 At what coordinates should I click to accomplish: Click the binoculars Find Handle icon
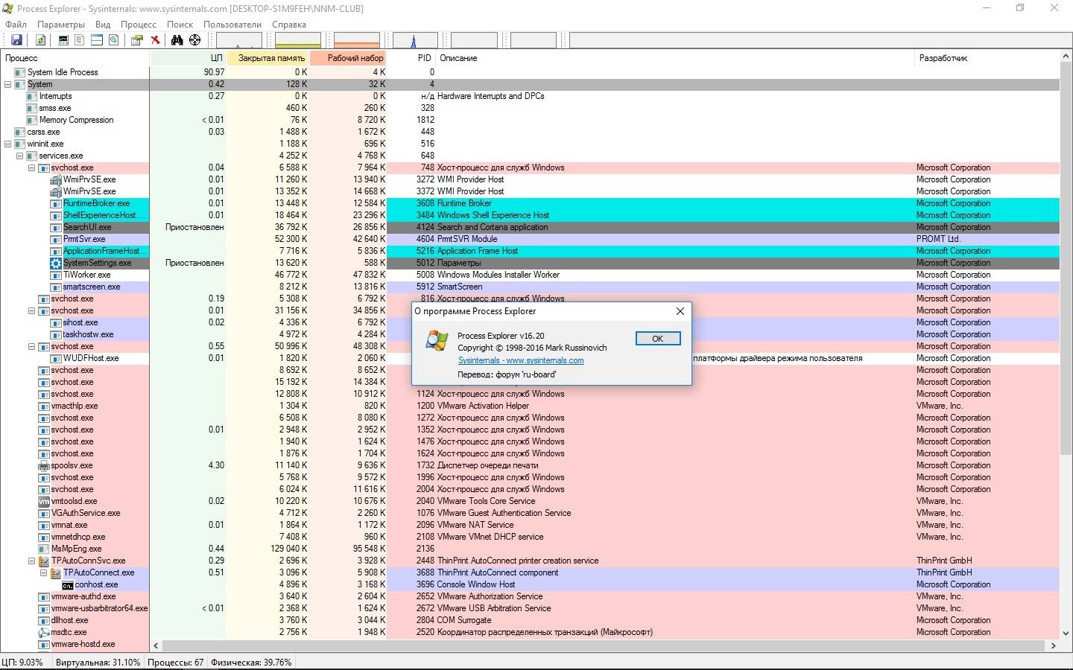177,40
